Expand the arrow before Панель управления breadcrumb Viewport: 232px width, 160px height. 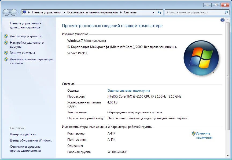[29, 12]
